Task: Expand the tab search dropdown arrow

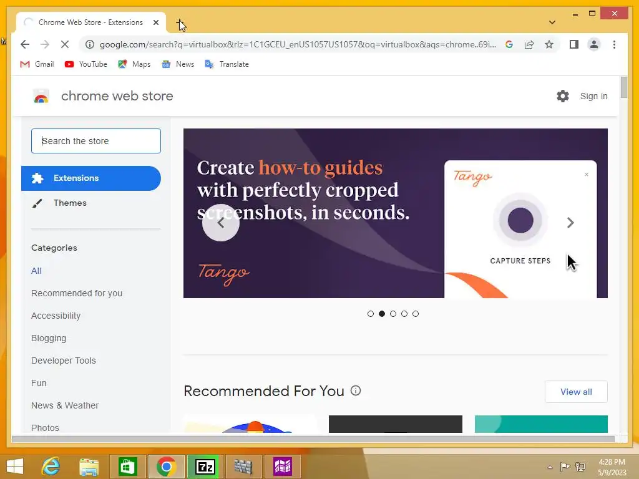Action: pos(552,22)
